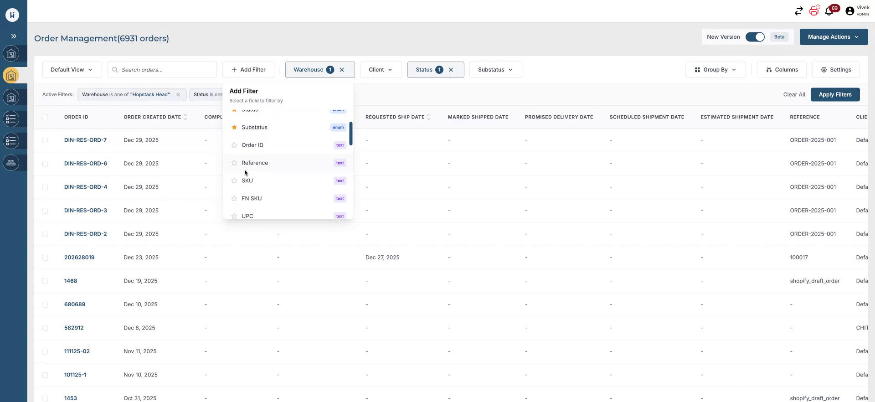Viewport: 875px width, 402px height.
Task: Select SKU field in Add Filter menu
Action: (x=247, y=181)
